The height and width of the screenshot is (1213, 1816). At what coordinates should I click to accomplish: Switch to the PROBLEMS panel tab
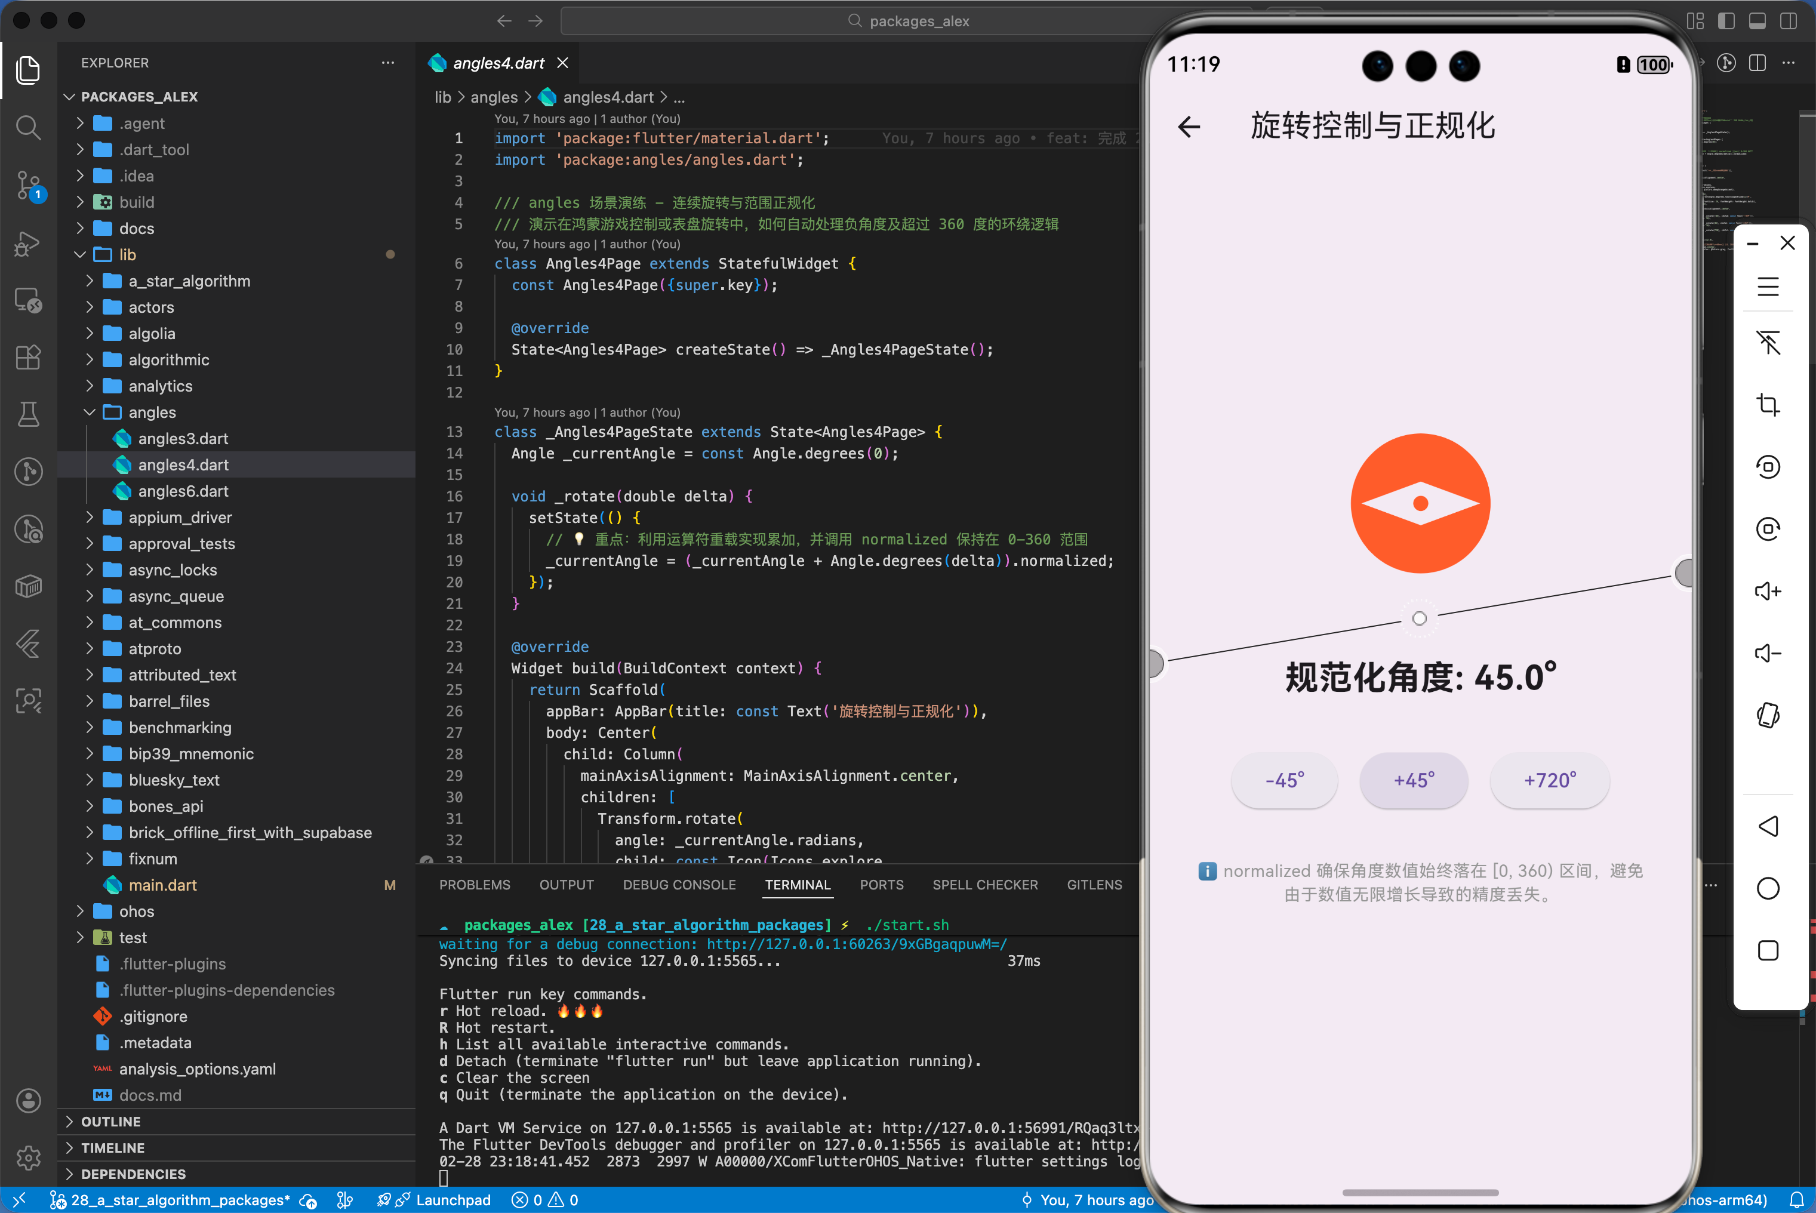click(474, 884)
